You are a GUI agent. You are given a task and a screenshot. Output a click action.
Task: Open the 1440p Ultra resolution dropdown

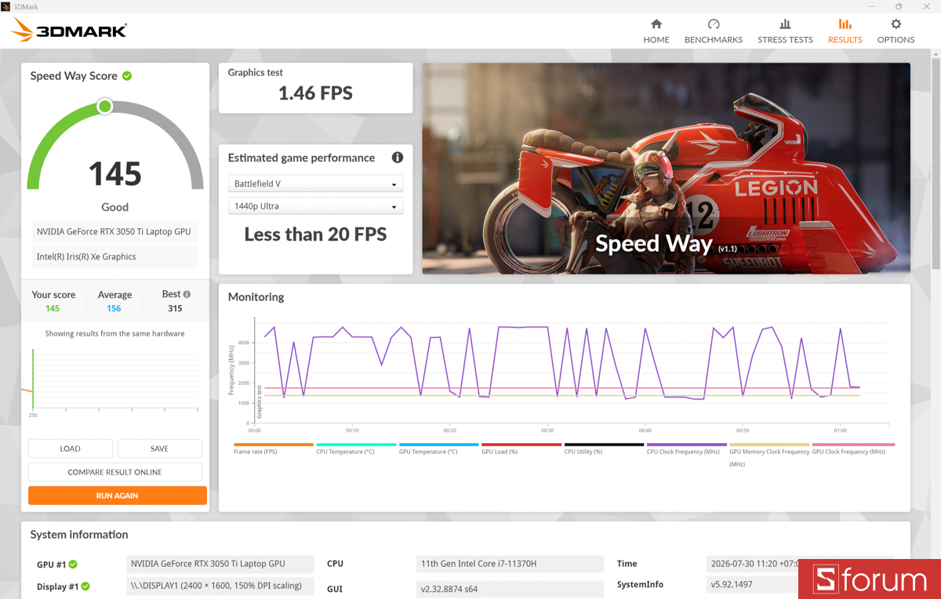[x=315, y=206]
